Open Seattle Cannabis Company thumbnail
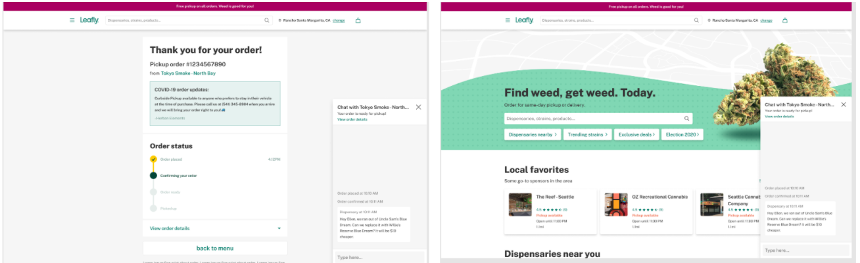860x263 pixels. (x=712, y=205)
